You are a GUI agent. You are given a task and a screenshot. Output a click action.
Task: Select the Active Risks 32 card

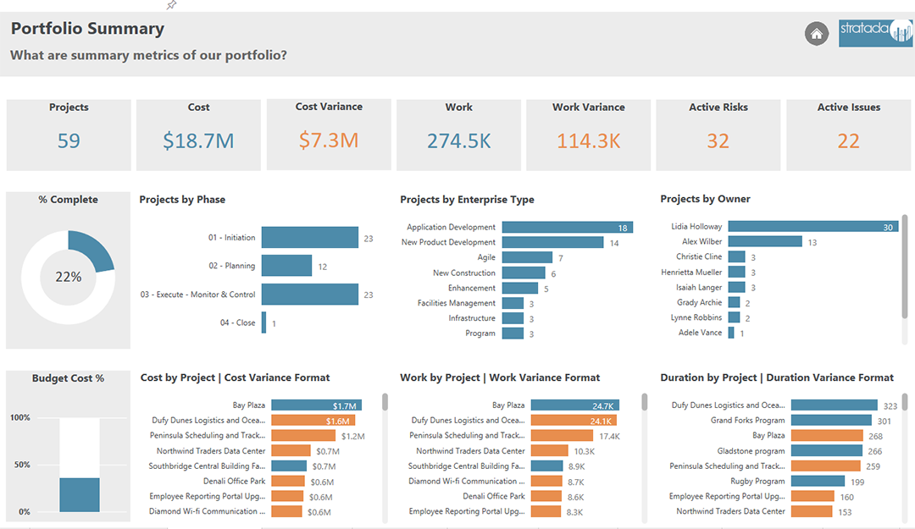click(x=718, y=135)
